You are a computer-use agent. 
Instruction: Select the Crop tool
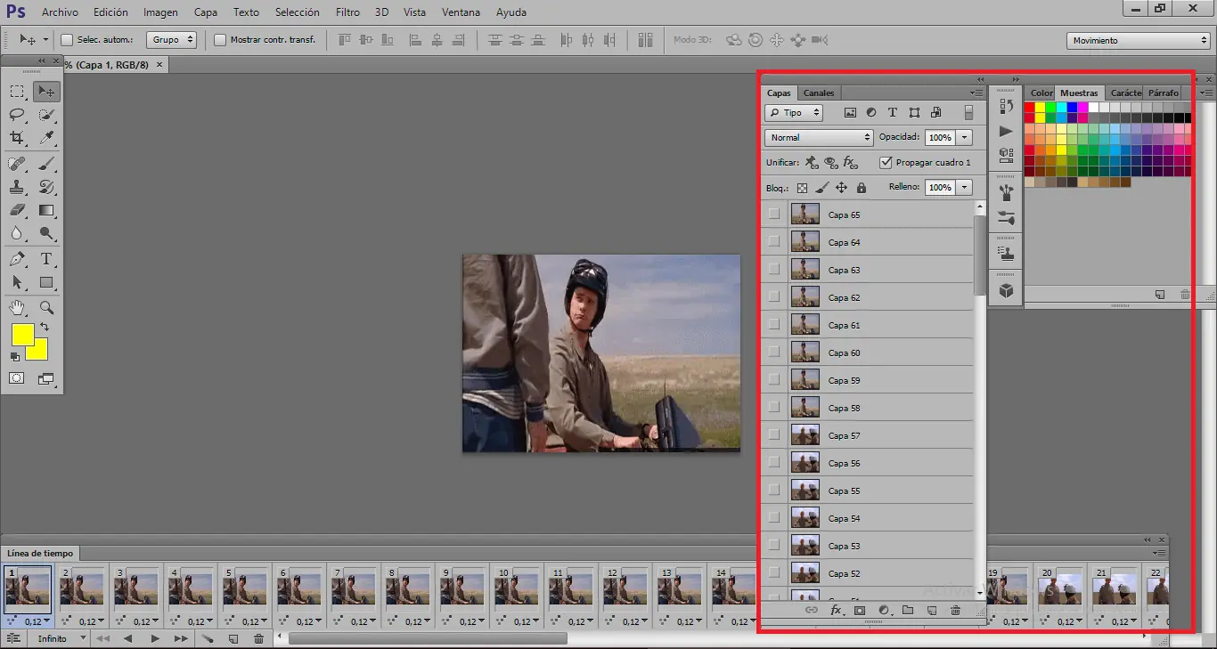(17, 138)
